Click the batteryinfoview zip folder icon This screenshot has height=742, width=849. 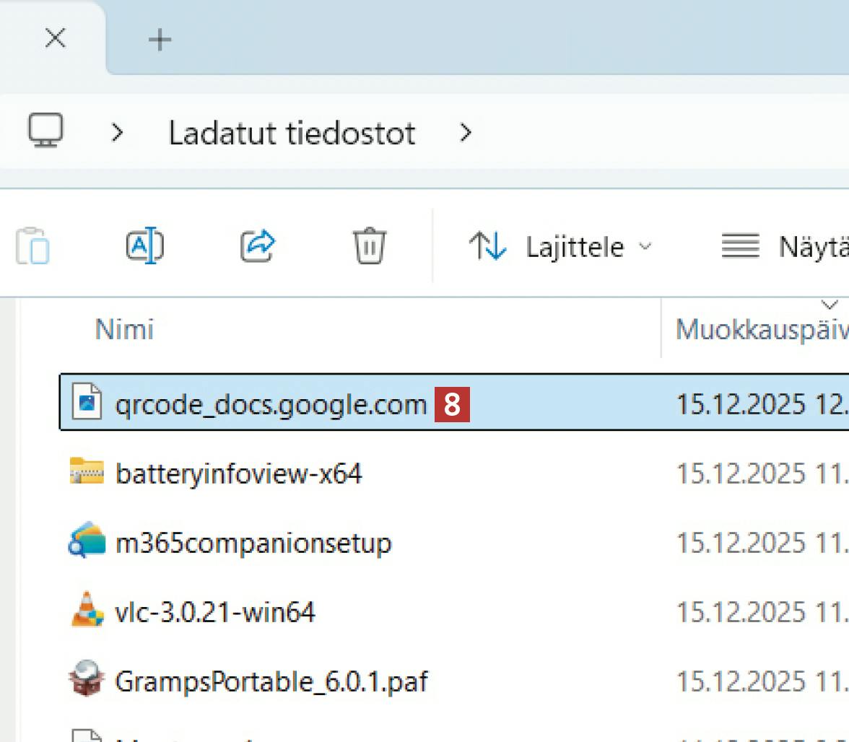87,473
